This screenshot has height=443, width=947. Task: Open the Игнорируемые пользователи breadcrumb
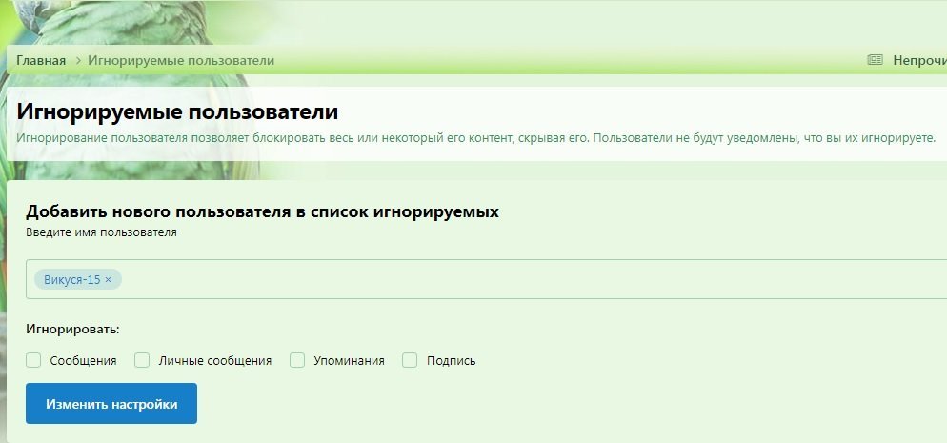[181, 60]
